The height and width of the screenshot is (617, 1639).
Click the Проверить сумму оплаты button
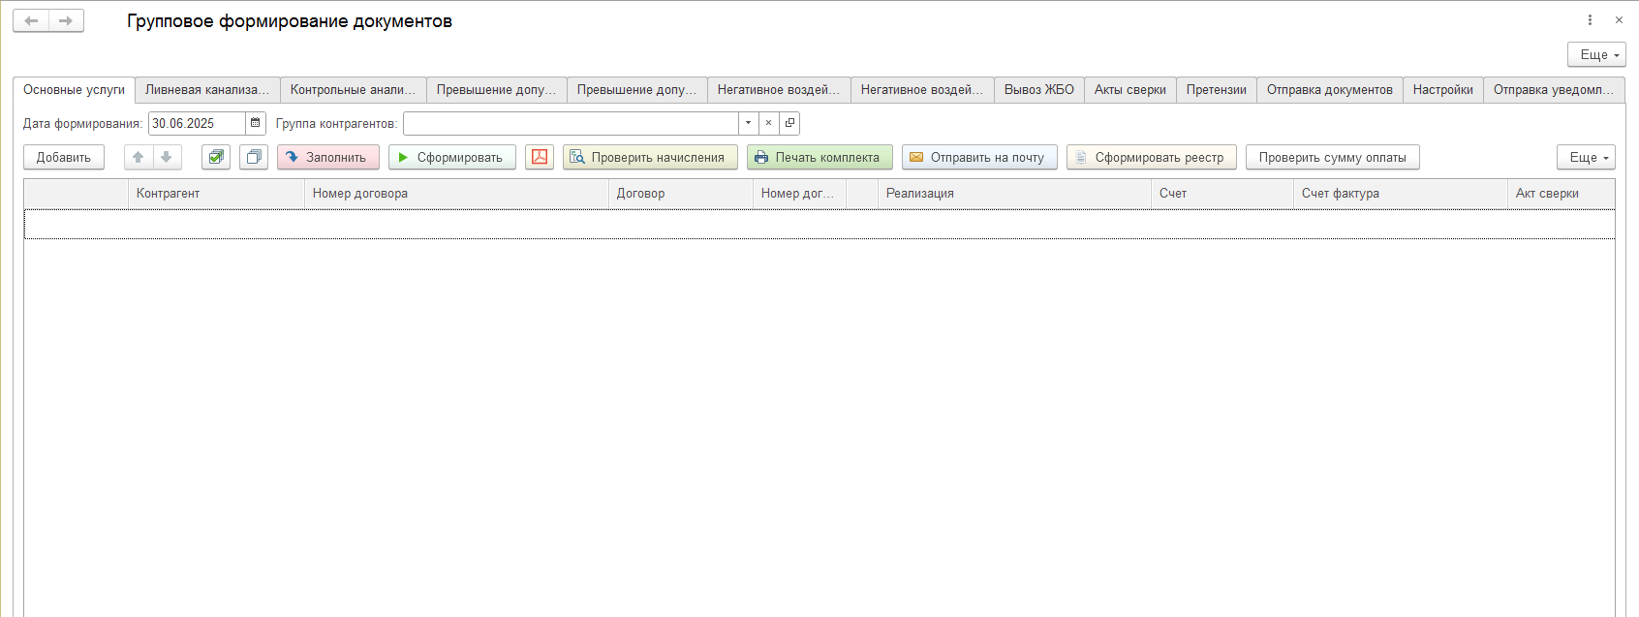point(1333,157)
